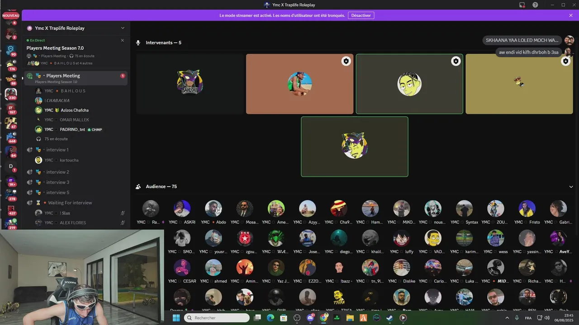The height and width of the screenshot is (325, 579).
Task: Click Désactiver to turn off streamer mode
Action: click(361, 15)
